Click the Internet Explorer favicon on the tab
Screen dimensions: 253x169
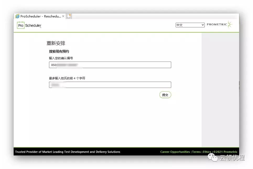[17, 16]
